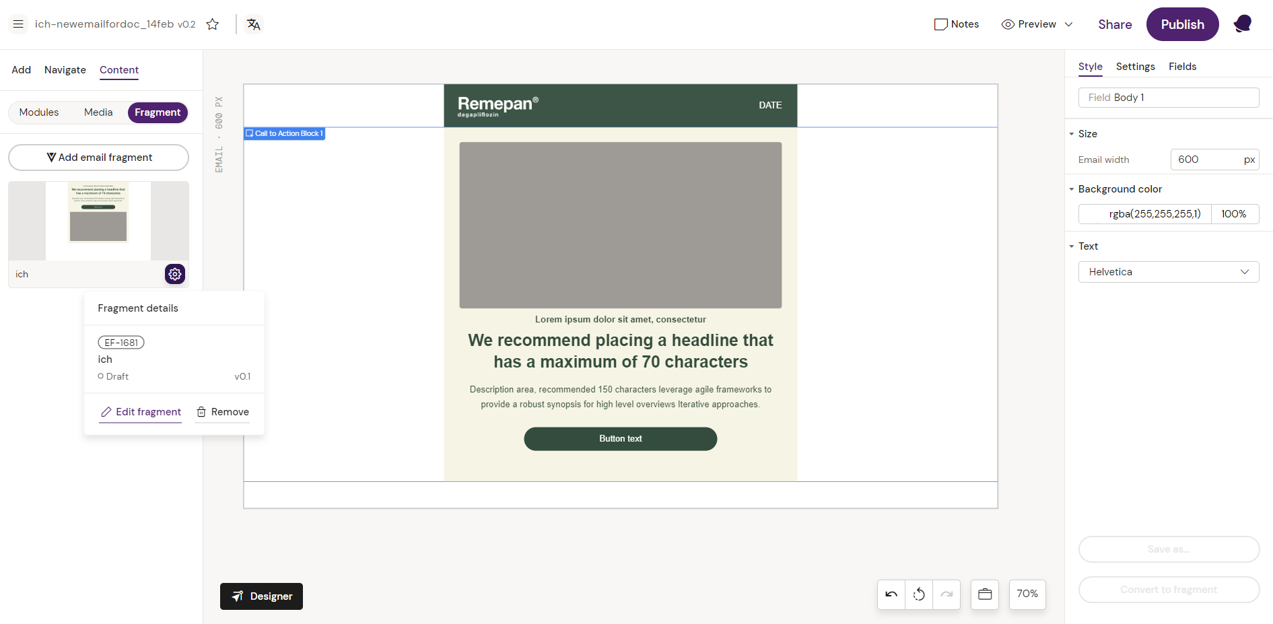Image resolution: width=1273 pixels, height=624 pixels.
Task: Open the Designer mode button
Action: pyautogui.click(x=261, y=596)
